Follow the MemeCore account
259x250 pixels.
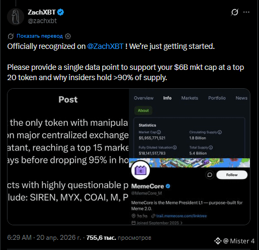[232, 175]
